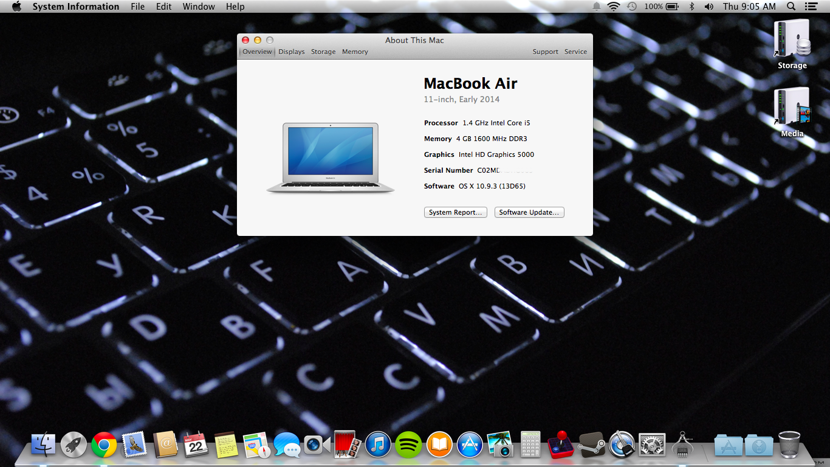Click the System Report... button

tap(456, 212)
